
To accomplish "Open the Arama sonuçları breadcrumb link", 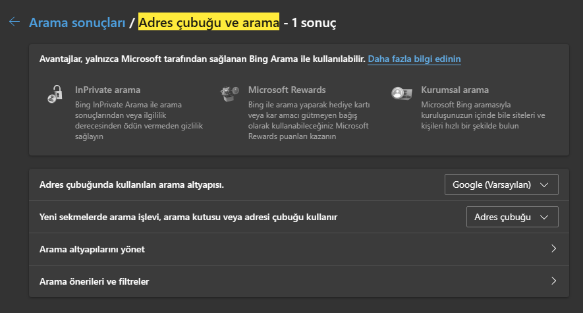I will 77,22.
